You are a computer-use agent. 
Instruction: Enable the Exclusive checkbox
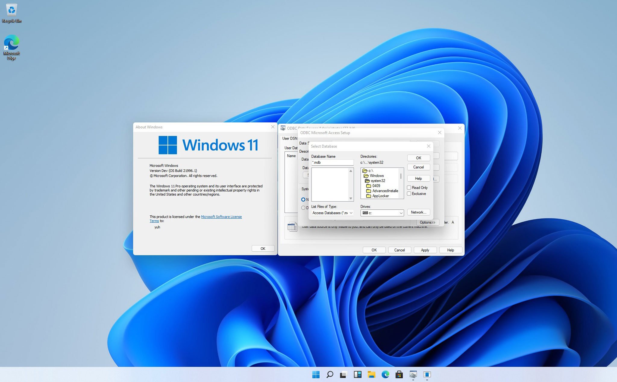coord(409,193)
